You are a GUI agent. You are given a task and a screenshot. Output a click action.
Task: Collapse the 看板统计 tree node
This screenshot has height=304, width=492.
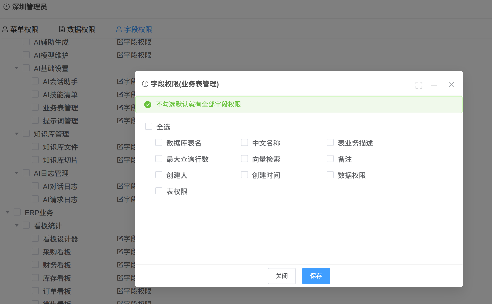17,225
